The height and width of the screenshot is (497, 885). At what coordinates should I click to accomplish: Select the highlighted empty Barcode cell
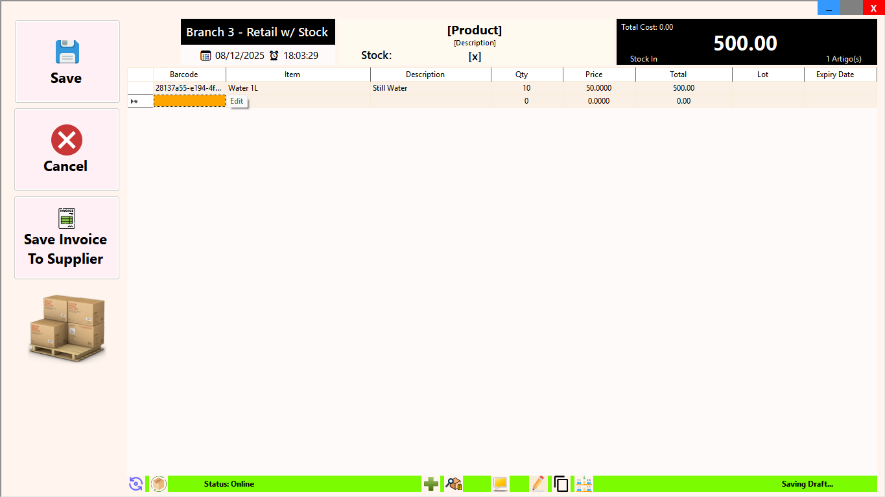coord(189,101)
